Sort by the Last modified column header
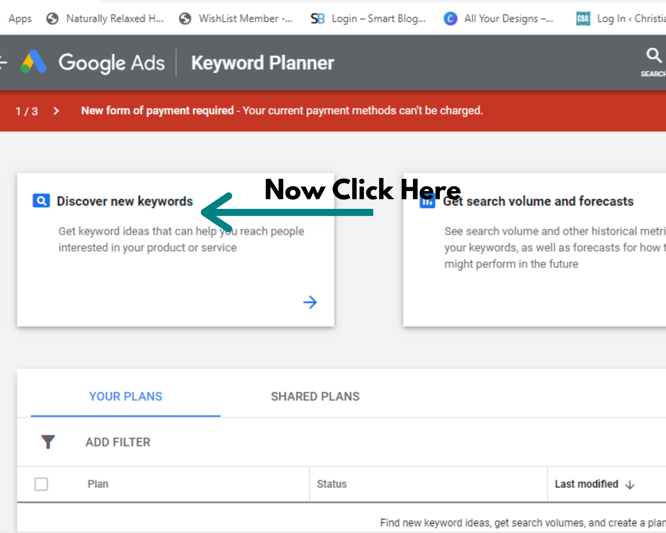Image resolution: width=666 pixels, height=533 pixels. pyautogui.click(x=586, y=484)
